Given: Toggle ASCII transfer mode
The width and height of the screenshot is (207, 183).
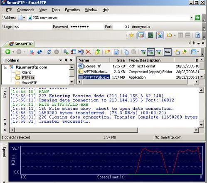Looking at the screenshot, I should [x=143, y=52].
